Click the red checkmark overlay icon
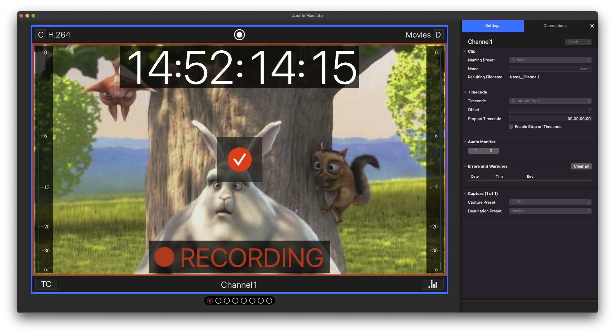This screenshot has width=615, height=335. (x=239, y=159)
